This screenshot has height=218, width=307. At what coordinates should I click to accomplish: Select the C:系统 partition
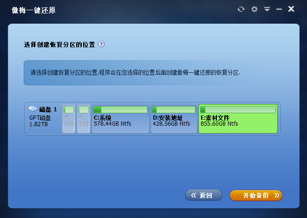(x=120, y=122)
